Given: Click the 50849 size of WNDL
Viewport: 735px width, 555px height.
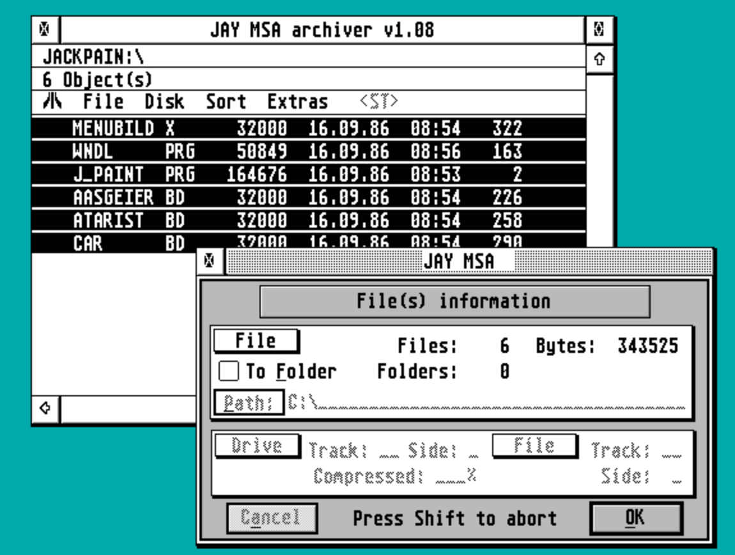Looking at the screenshot, I should click(261, 152).
